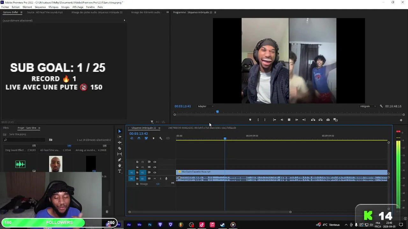Click the bald man face thumbnail

tap(56, 164)
